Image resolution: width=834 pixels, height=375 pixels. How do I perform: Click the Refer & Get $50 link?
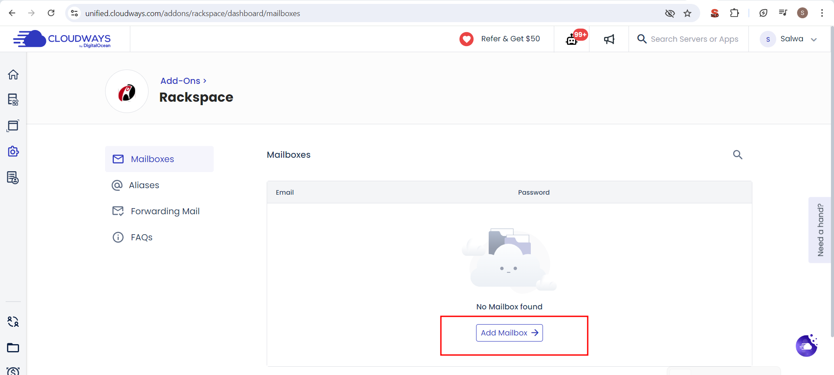pos(500,39)
